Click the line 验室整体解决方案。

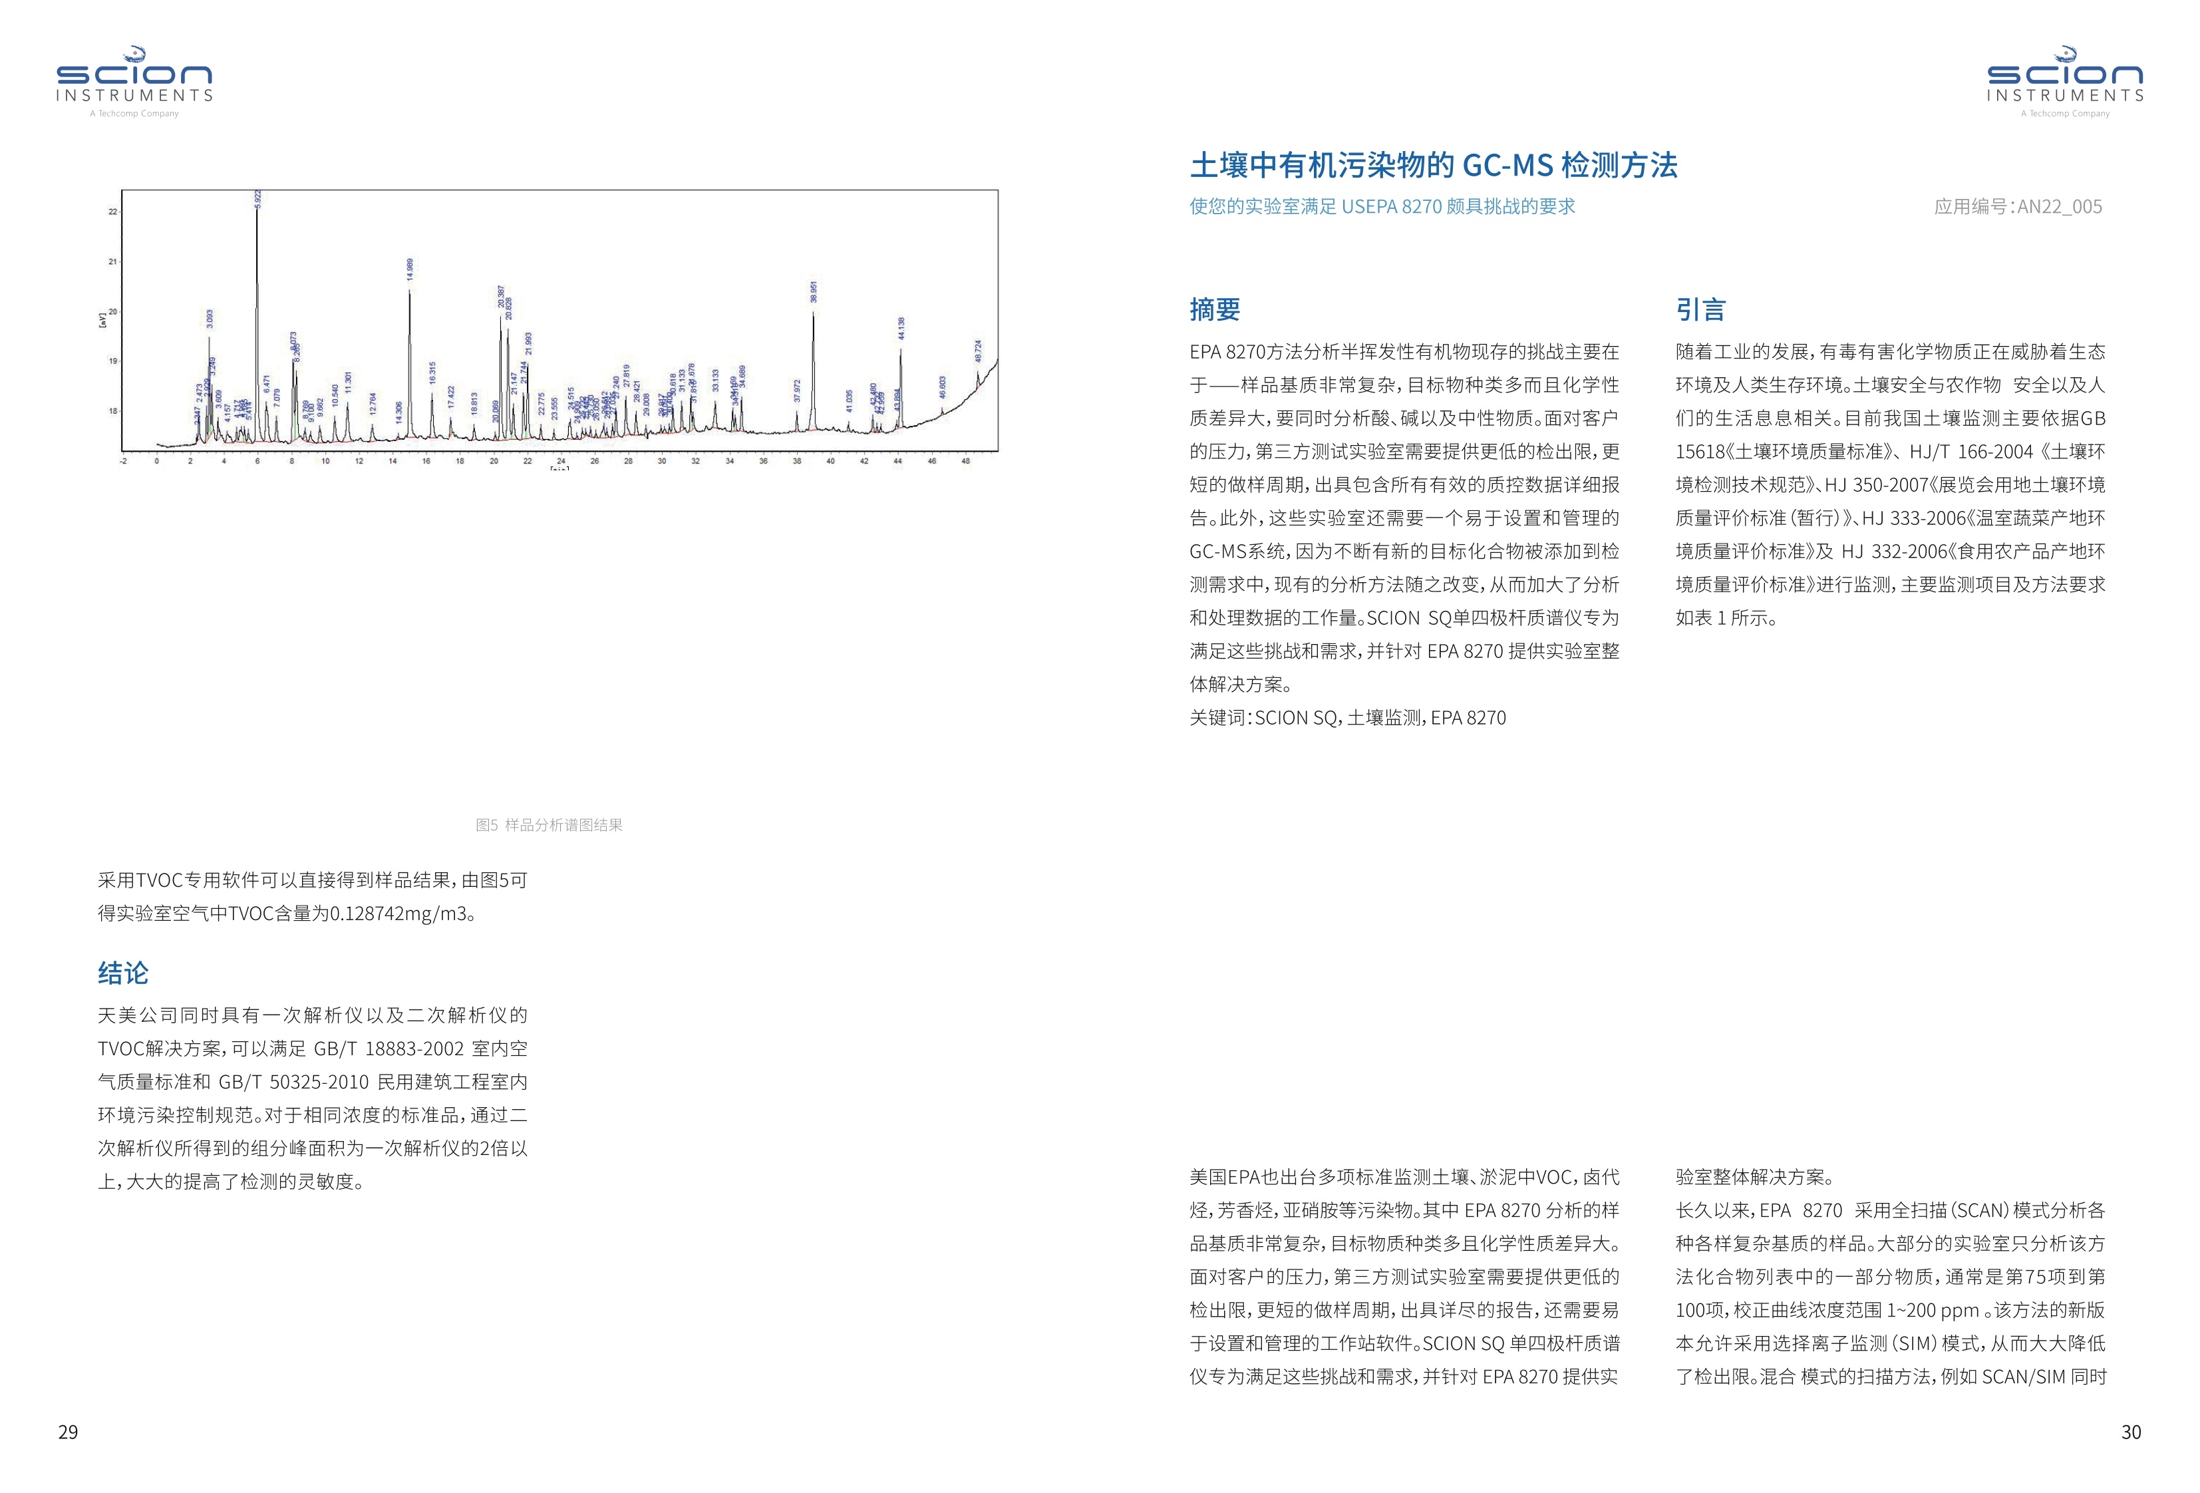point(1755,1177)
